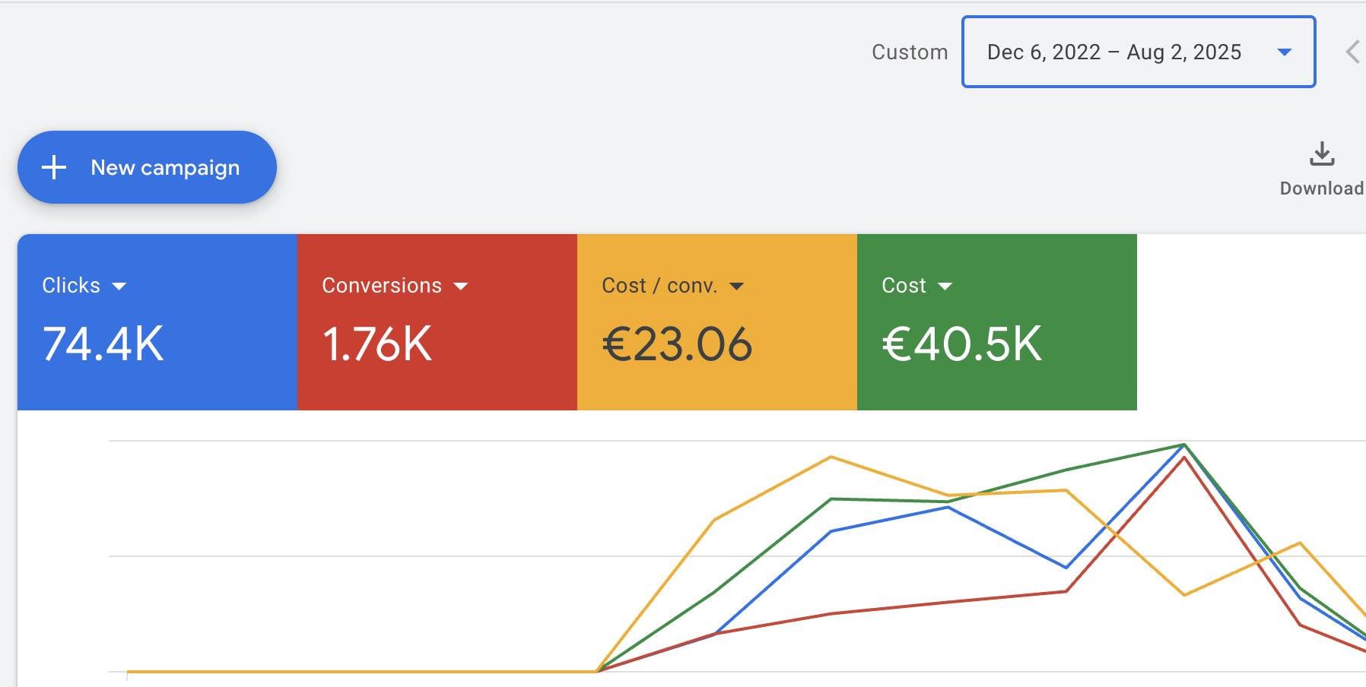1366x687 pixels.
Task: Click the Custom date label
Action: (x=910, y=52)
